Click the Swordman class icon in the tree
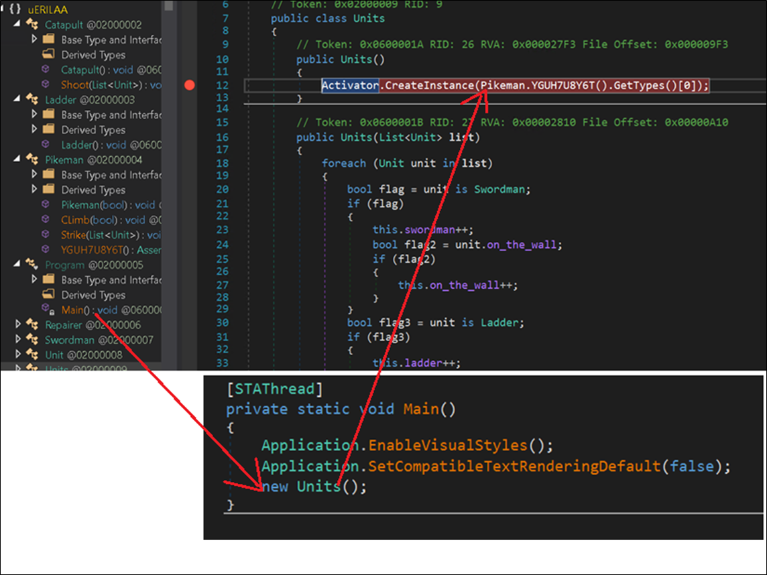 tap(32, 340)
